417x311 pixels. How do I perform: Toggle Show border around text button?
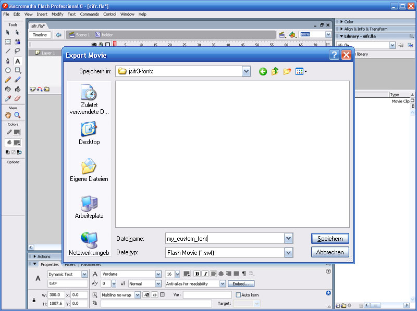[163, 294]
